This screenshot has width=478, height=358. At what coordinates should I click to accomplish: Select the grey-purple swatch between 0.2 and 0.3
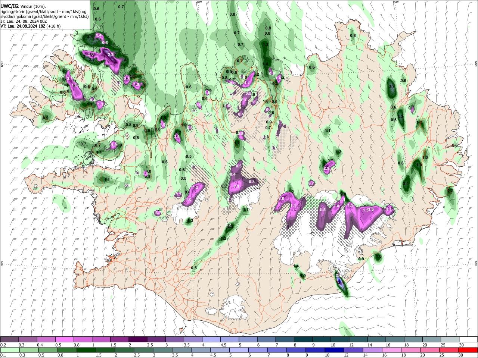click(x=10, y=340)
